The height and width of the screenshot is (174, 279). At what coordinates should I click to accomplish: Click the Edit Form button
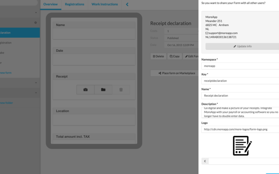(191, 56)
